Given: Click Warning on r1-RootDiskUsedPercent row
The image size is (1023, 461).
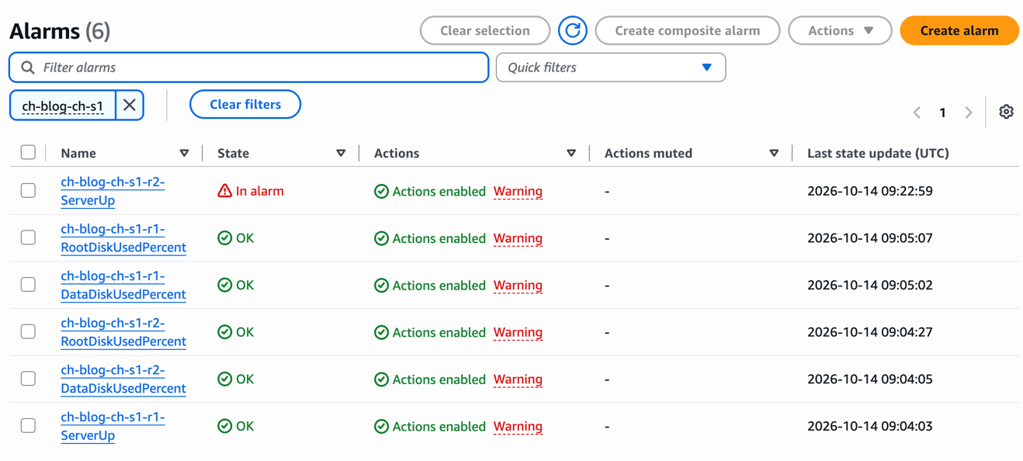Looking at the screenshot, I should click(x=518, y=238).
